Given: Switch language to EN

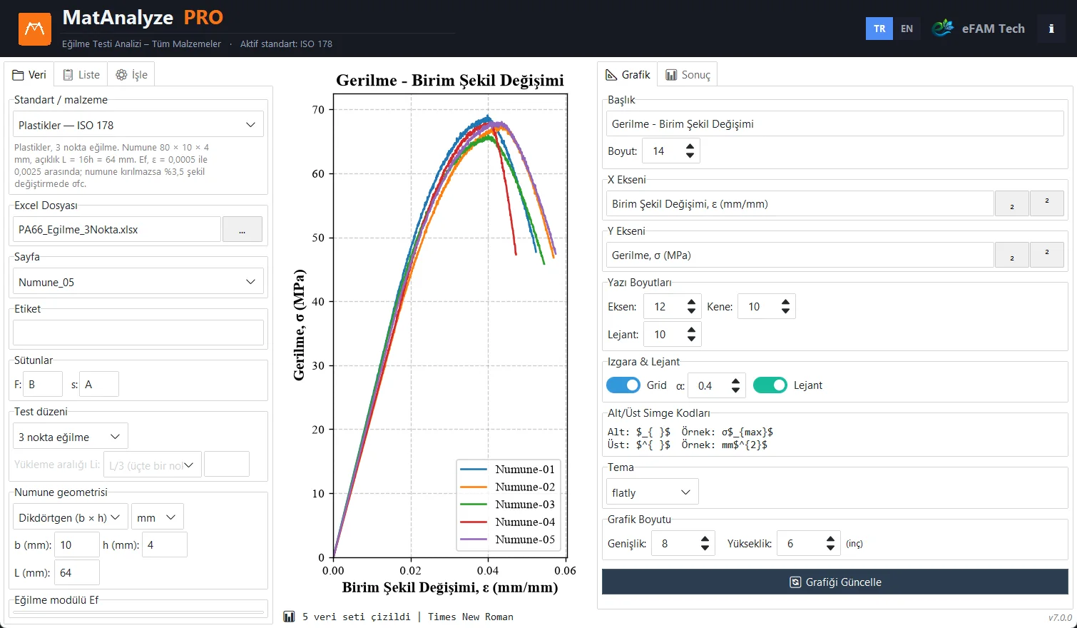Looking at the screenshot, I should 907,29.
